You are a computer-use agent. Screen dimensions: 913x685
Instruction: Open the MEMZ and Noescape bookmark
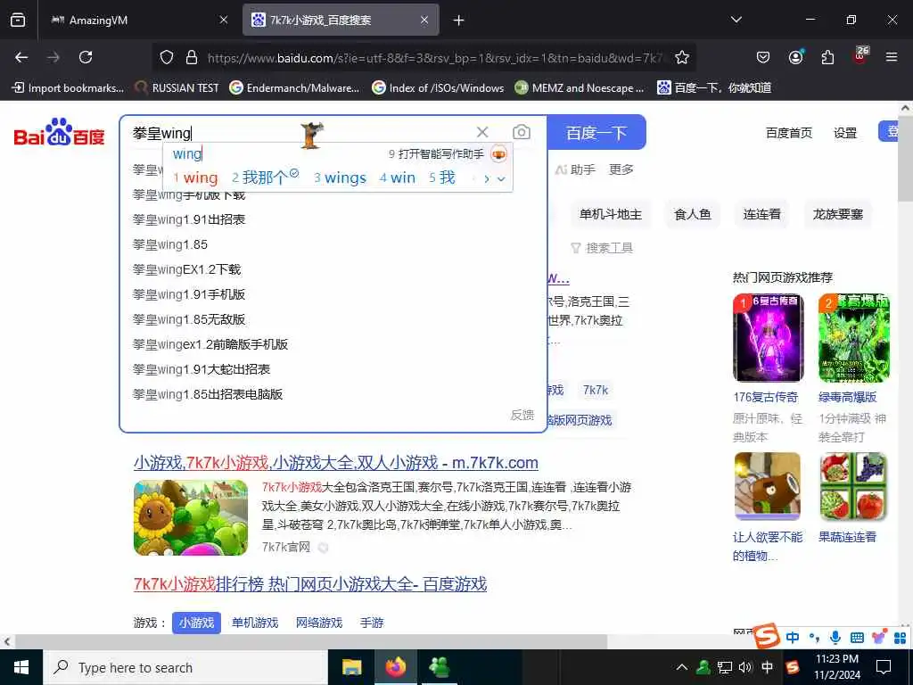click(x=580, y=88)
